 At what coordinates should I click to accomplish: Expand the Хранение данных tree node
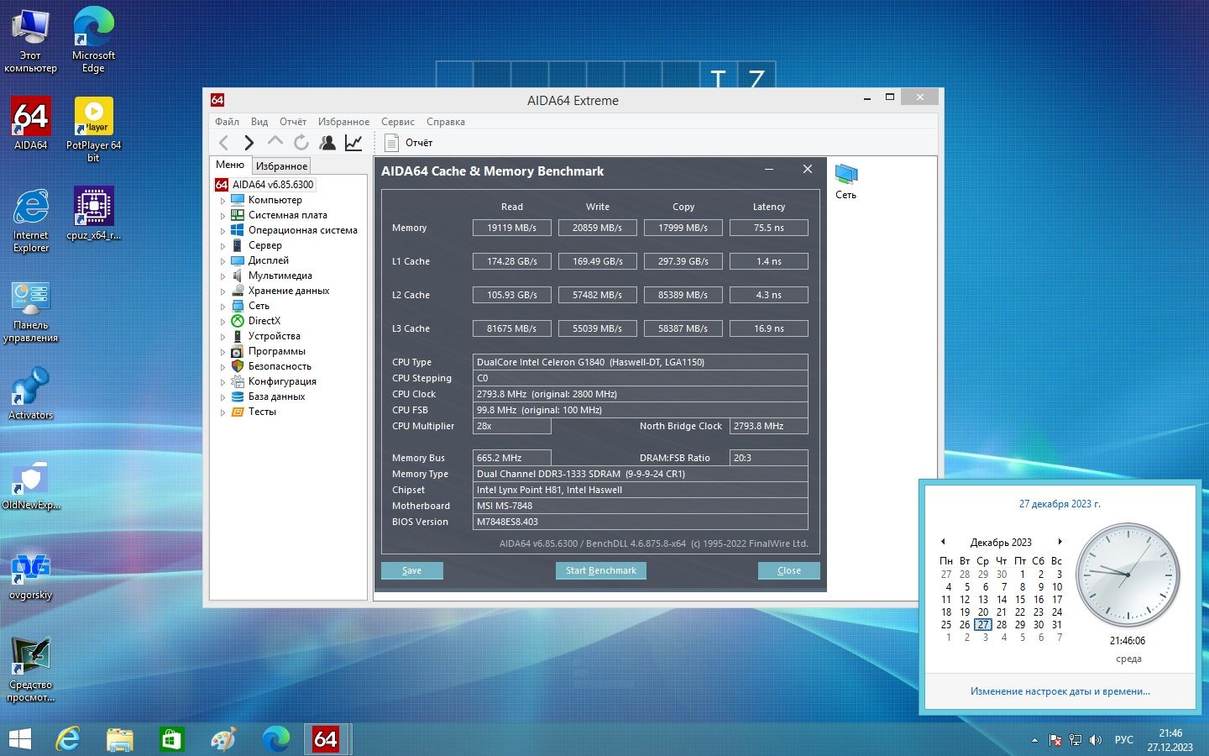[x=222, y=291]
